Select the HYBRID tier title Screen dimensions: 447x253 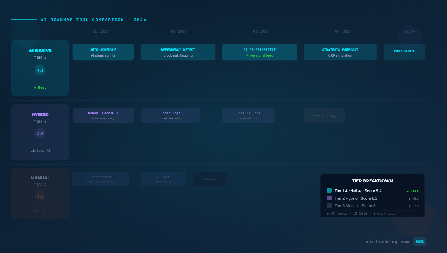(40, 115)
